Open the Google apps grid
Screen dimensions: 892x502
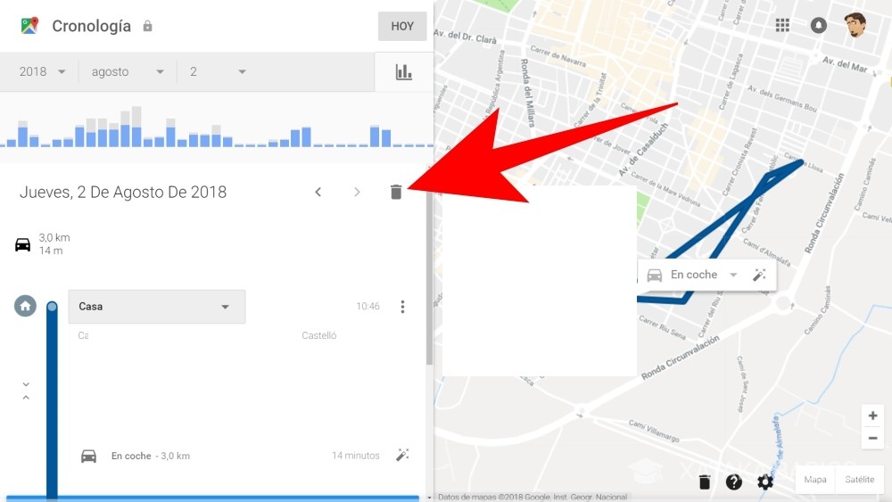tap(782, 25)
